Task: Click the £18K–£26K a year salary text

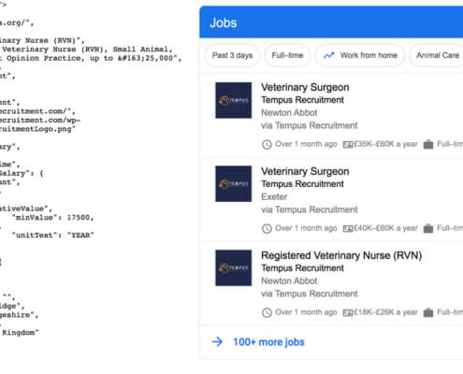Action: point(385,312)
